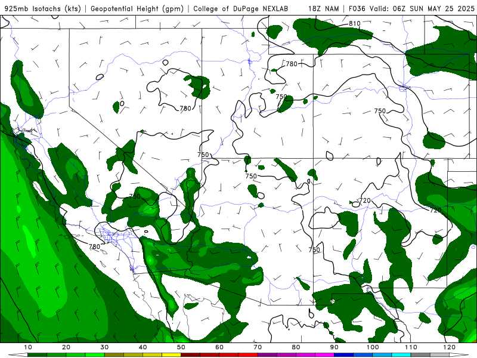Click the 120 value on the color scale
Screen dimensions: 477x358
[450, 347]
